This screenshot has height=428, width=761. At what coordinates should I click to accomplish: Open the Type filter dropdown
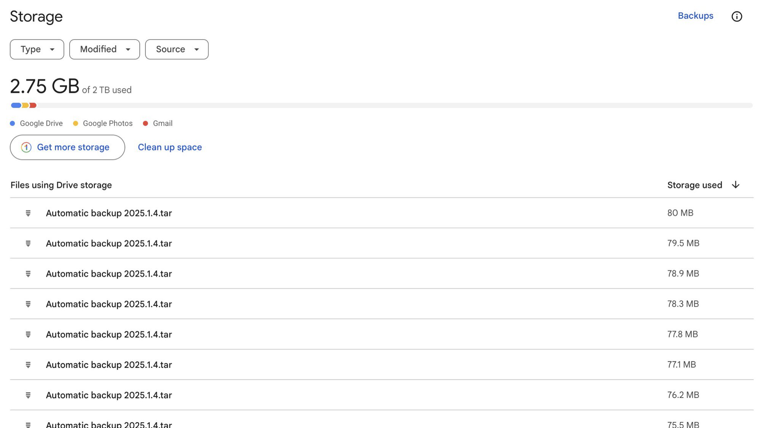click(37, 49)
